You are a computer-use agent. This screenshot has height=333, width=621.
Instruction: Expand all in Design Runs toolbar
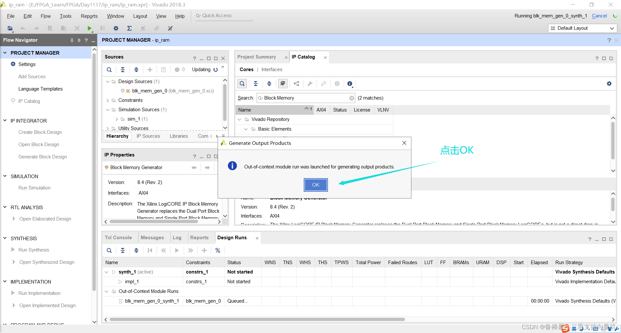pos(136,250)
